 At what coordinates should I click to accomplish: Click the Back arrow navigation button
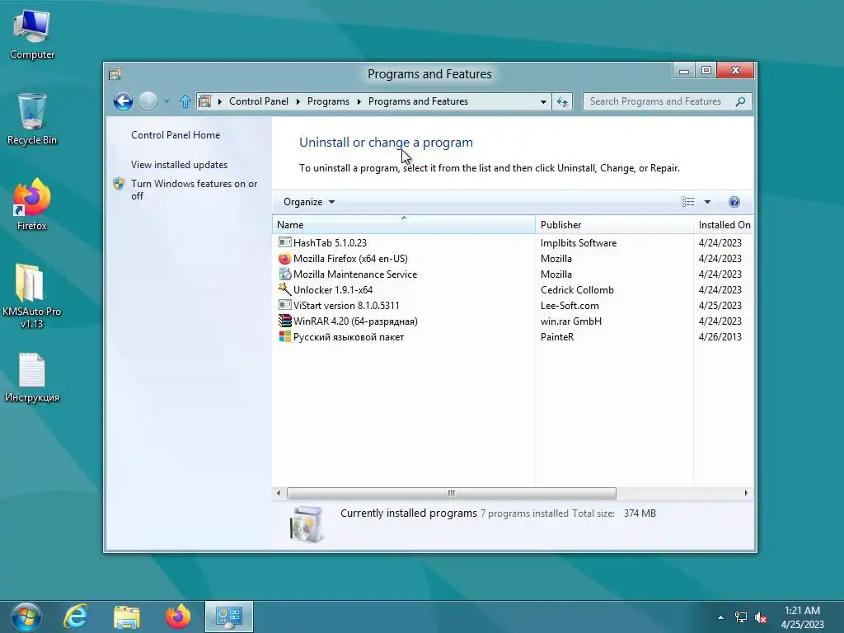(x=123, y=101)
